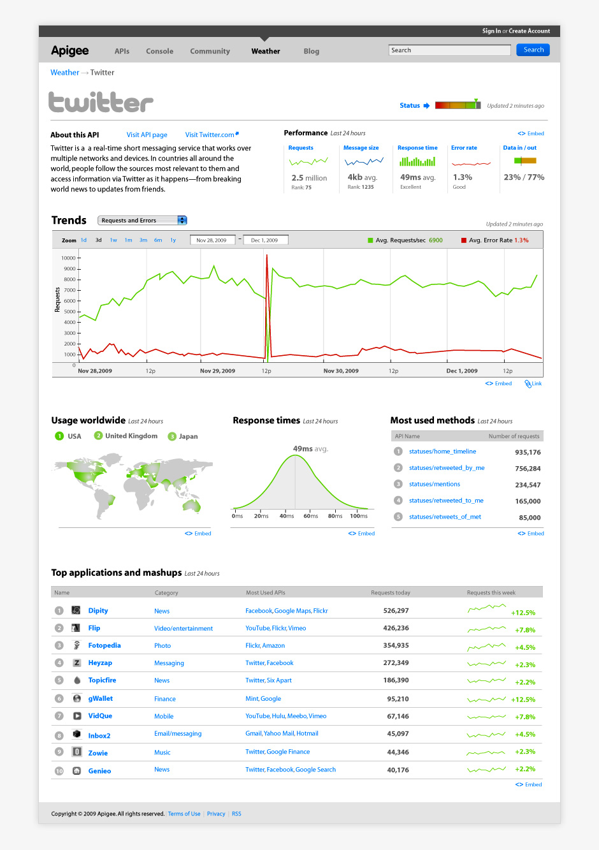Click the Topicfire droplet icon
The height and width of the screenshot is (850, 599).
point(76,680)
